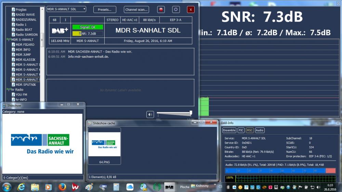The image size is (342, 192).
Task: Click the music note icon beside Proglas
Action: (13, 9)
